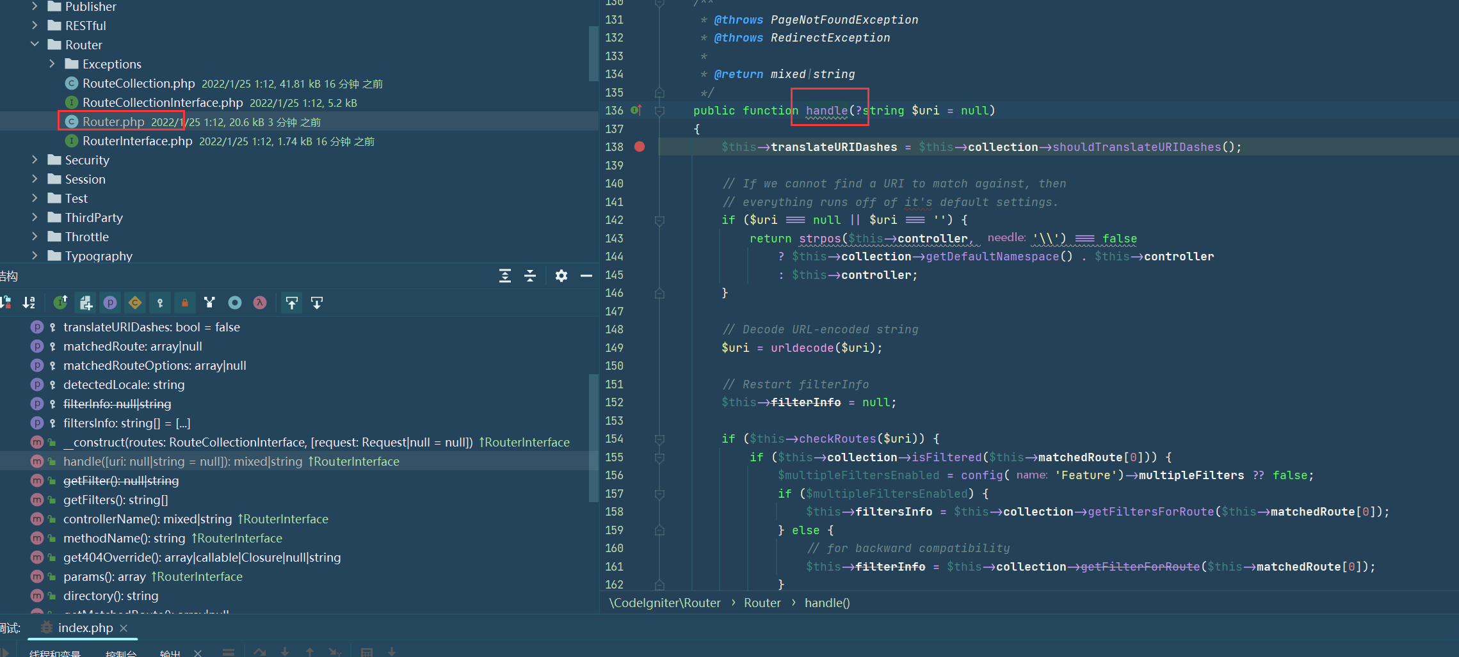Click RouterInterface link beside methodName()

tap(237, 538)
